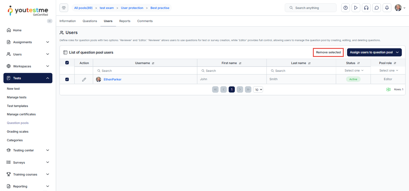Open the Pool role filter dropdown
This screenshot has width=409, height=191.
[388, 71]
